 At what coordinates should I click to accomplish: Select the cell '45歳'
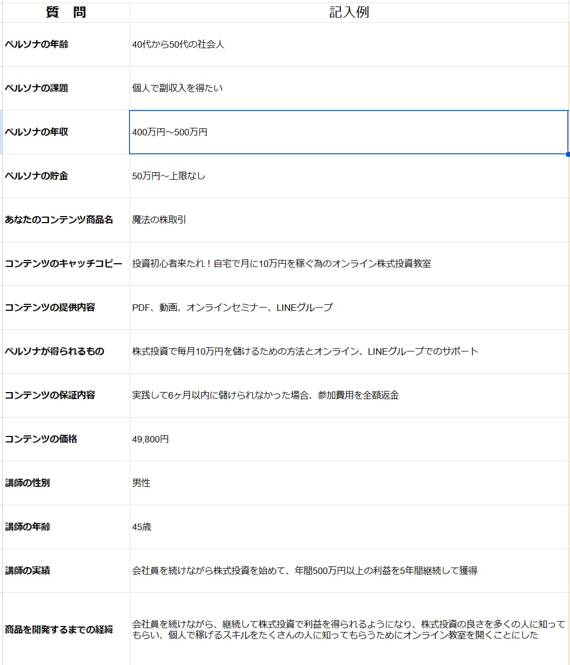tap(349, 527)
